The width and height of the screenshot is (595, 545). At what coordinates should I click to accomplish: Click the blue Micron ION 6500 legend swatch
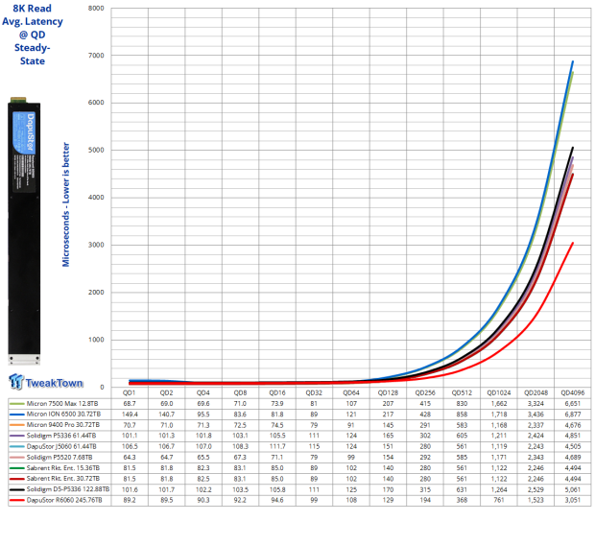(16, 415)
